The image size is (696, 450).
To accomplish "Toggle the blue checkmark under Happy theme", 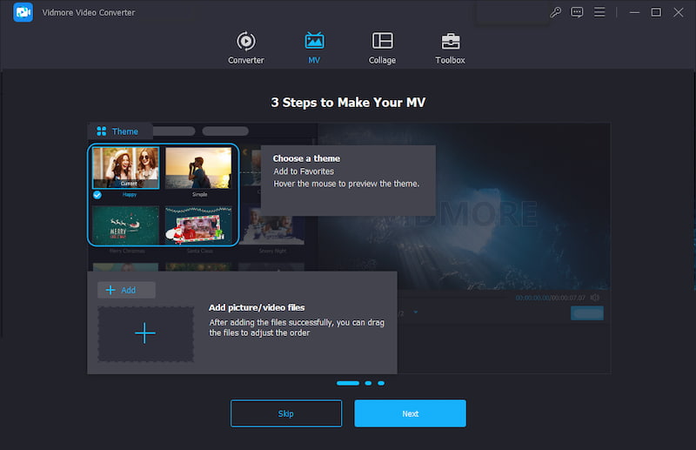I will (97, 195).
